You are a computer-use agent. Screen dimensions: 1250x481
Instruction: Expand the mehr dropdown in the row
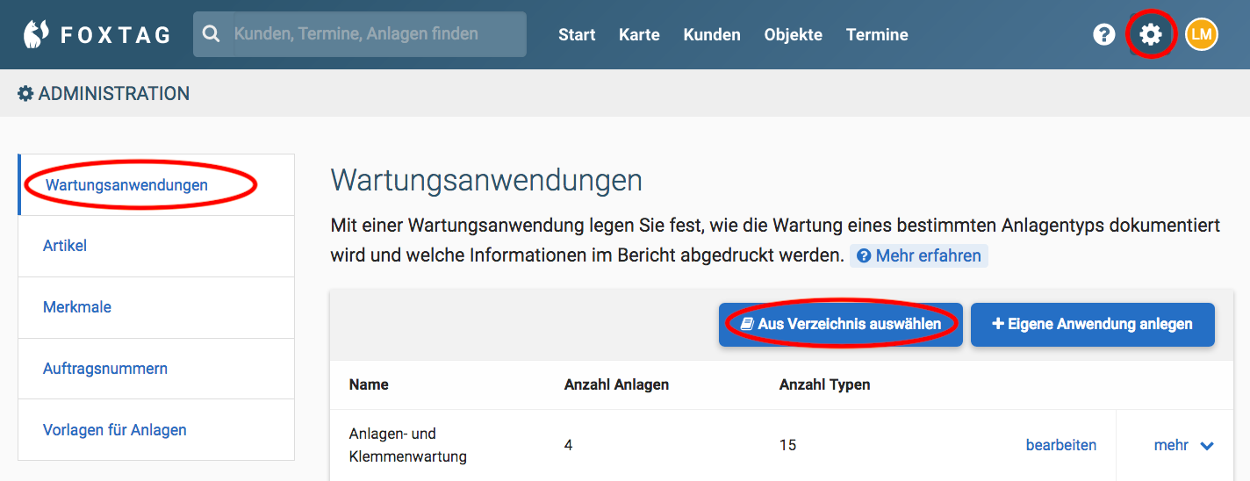(1183, 446)
